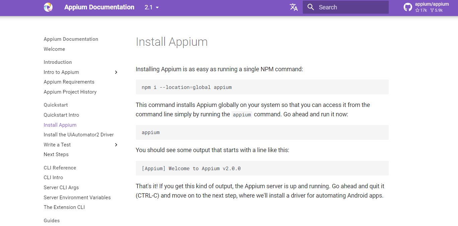458x226 pixels.
Task: Open Server Environment Variables page
Action: tap(77, 198)
